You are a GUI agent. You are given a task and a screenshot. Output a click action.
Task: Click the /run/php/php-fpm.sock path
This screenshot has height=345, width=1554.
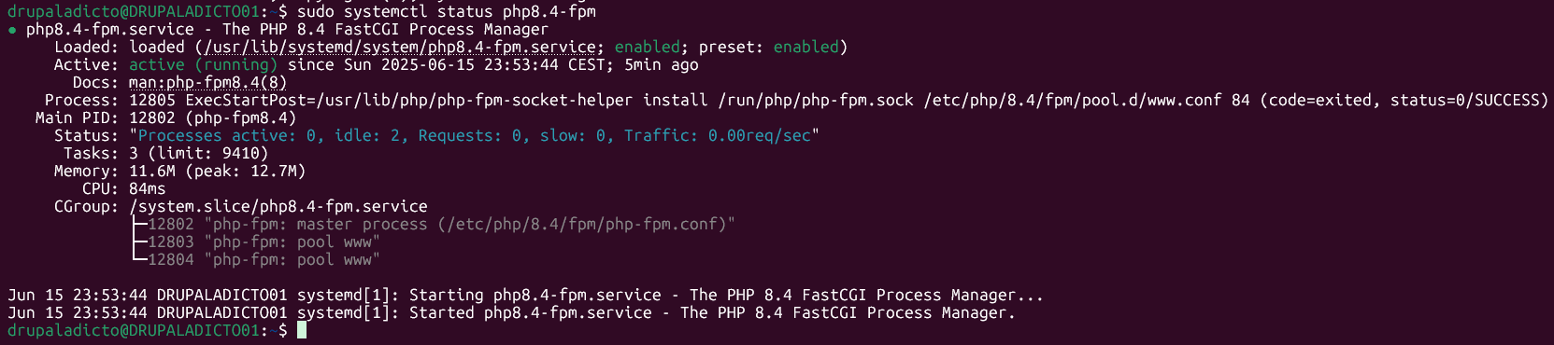pyautogui.click(x=815, y=101)
